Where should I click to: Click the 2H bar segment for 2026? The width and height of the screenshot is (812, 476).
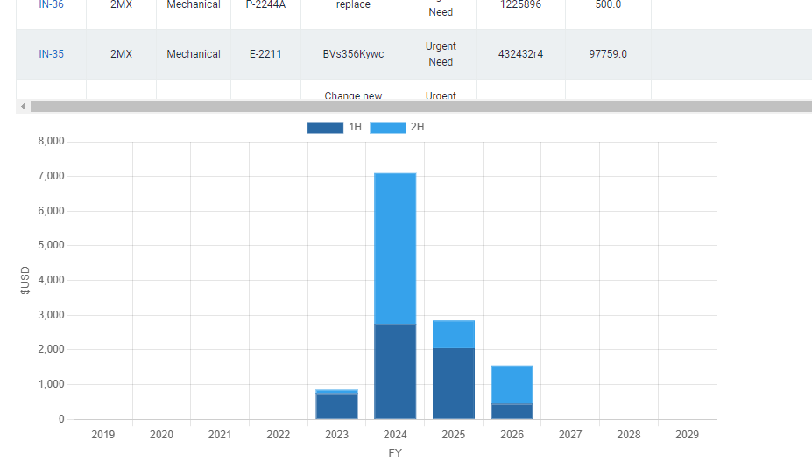(x=512, y=385)
